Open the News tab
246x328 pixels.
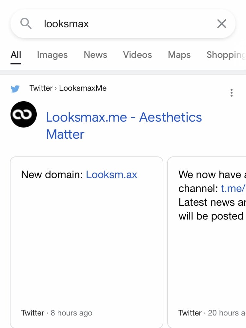point(95,55)
